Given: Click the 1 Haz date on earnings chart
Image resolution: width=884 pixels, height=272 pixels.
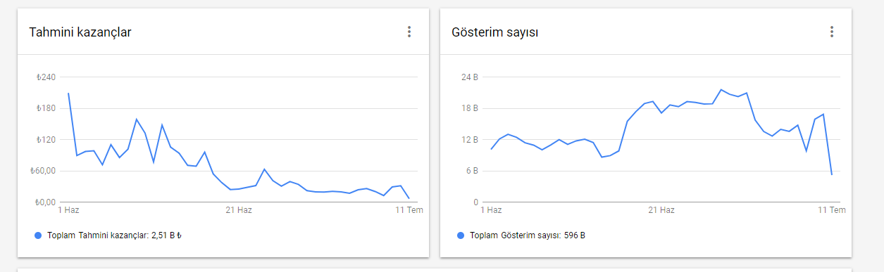Looking at the screenshot, I should click(68, 210).
